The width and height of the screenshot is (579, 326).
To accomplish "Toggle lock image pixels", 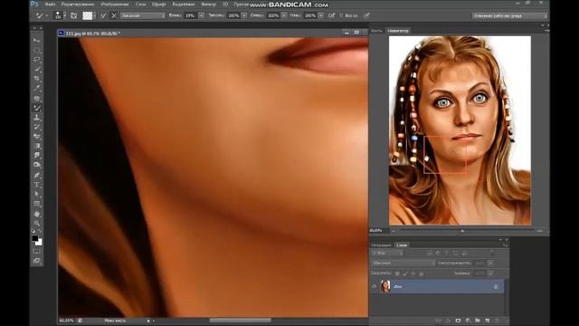I will pyautogui.click(x=405, y=273).
